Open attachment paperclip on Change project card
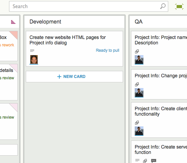The image size is (187, 163). (x=137, y=84)
